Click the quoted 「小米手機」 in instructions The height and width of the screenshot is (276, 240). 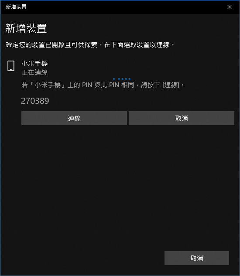click(x=48, y=85)
